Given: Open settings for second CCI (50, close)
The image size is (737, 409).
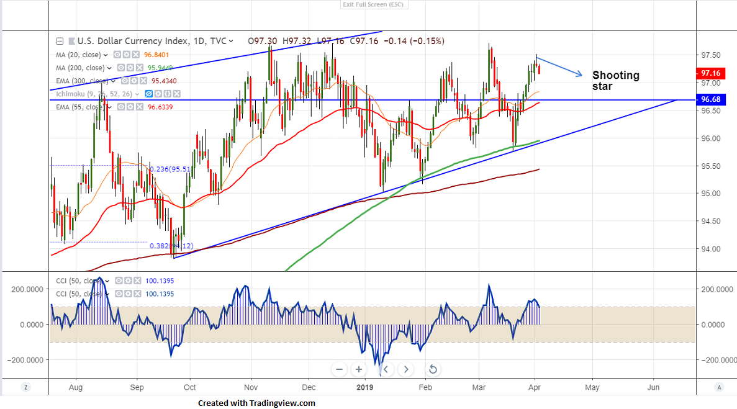Looking at the screenshot, I should tap(128, 294).
